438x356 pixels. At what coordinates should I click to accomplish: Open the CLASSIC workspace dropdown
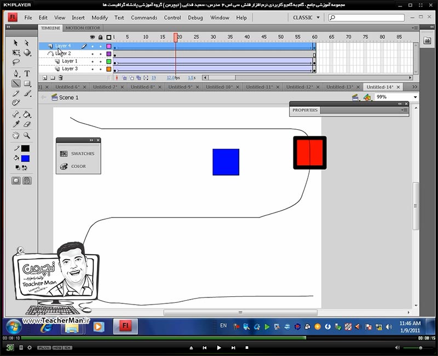(x=306, y=18)
